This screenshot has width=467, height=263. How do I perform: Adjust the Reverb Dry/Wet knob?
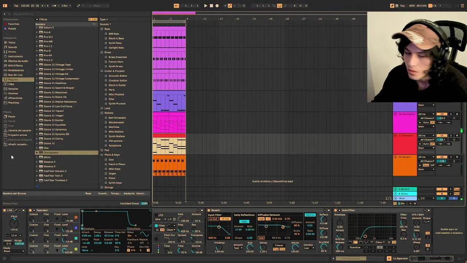(324, 247)
